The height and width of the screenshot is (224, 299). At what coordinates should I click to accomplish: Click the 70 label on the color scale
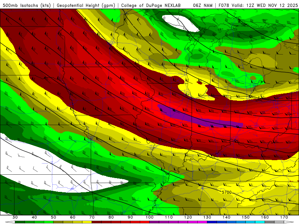[92, 217]
